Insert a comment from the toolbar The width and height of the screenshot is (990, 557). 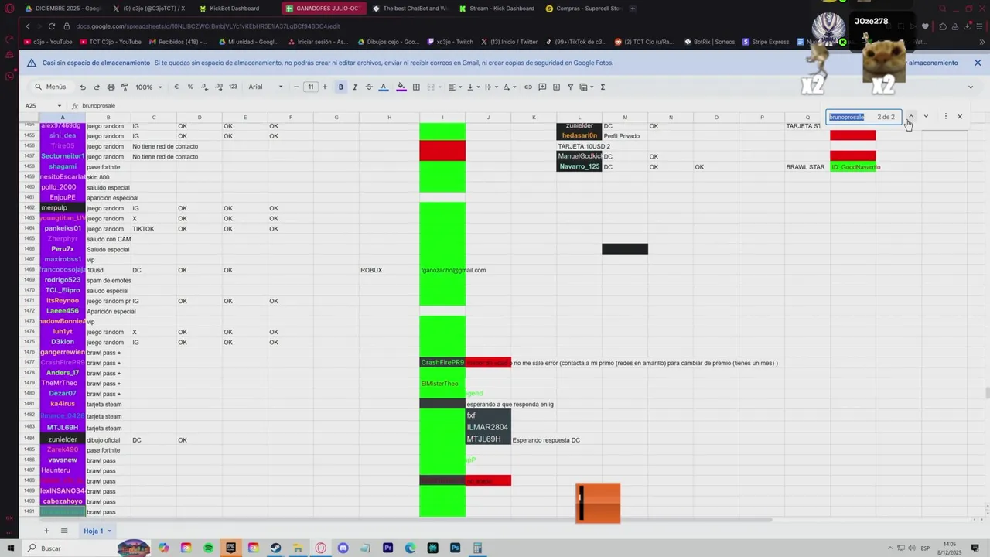click(x=542, y=87)
